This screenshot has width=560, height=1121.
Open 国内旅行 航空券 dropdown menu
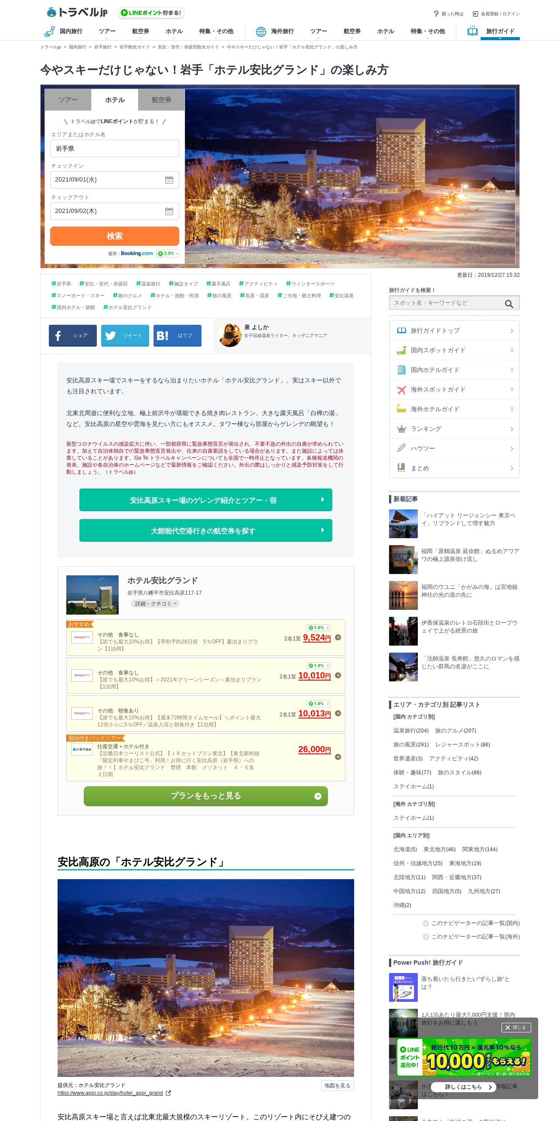click(x=140, y=32)
